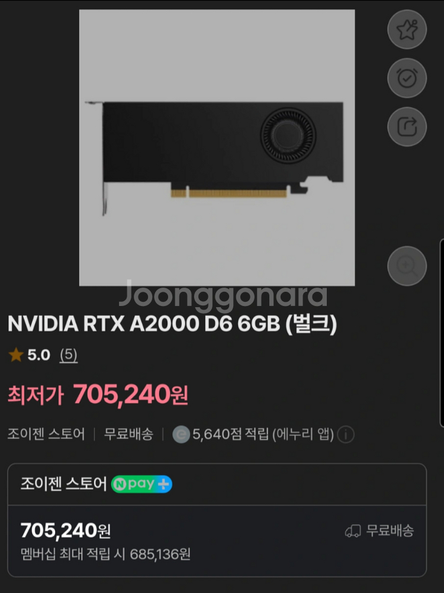444x593 pixels.
Task: Click the 705,240원 price in seller card
Action: click(x=66, y=530)
